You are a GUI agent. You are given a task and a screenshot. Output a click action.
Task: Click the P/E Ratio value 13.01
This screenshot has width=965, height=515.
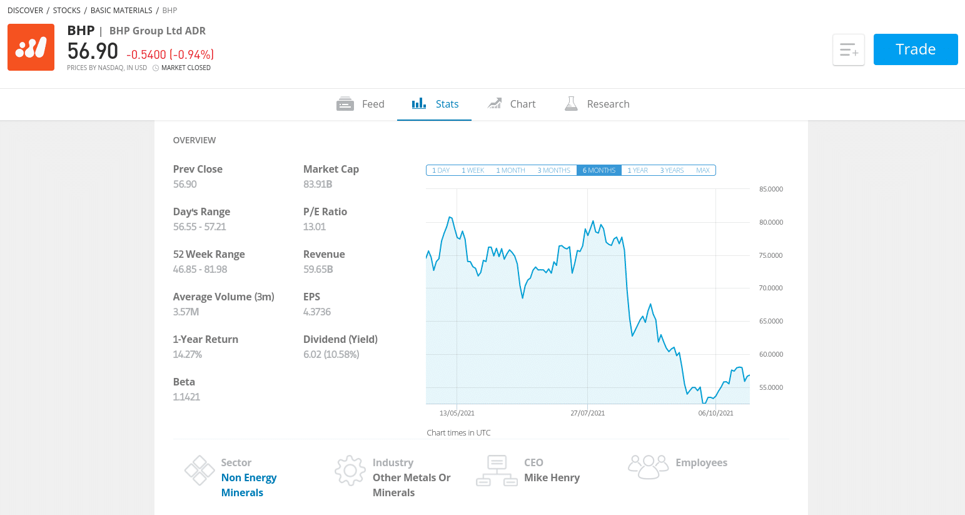click(315, 227)
